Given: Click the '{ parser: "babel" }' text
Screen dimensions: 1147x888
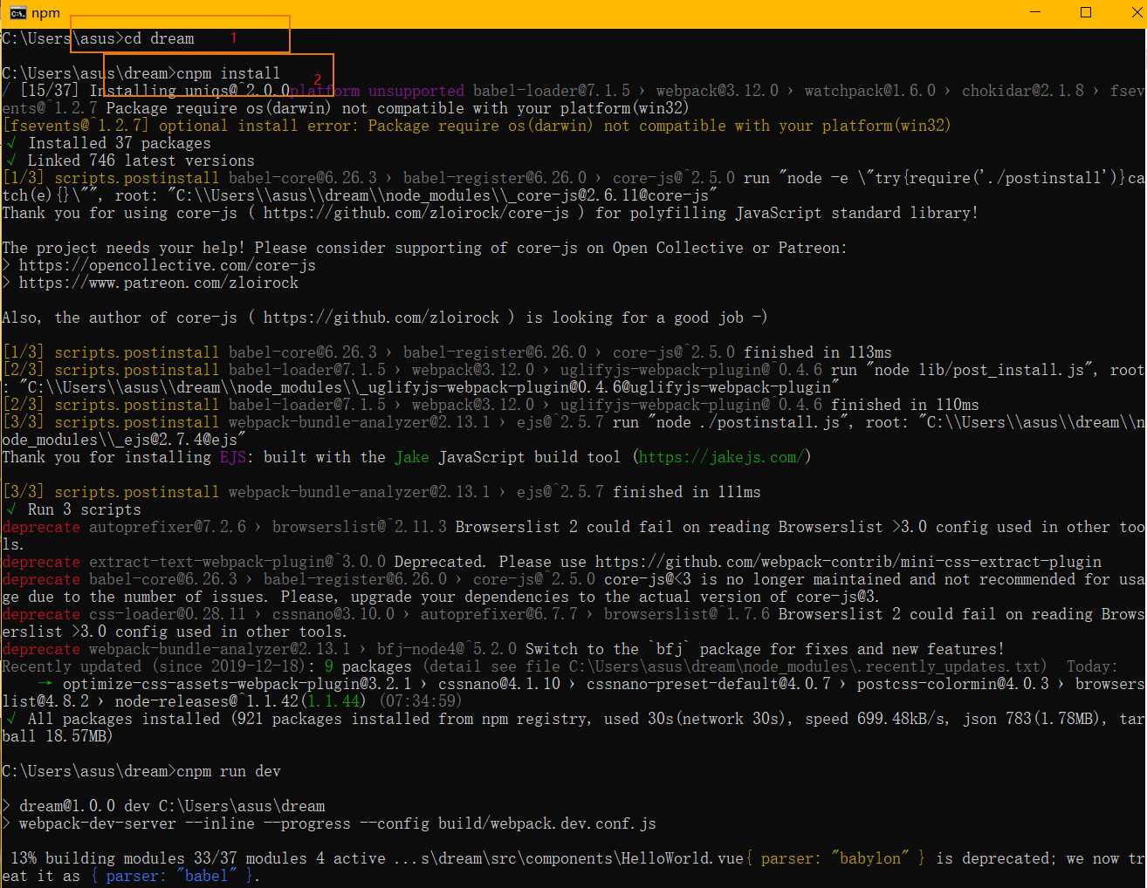Looking at the screenshot, I should (x=172, y=876).
